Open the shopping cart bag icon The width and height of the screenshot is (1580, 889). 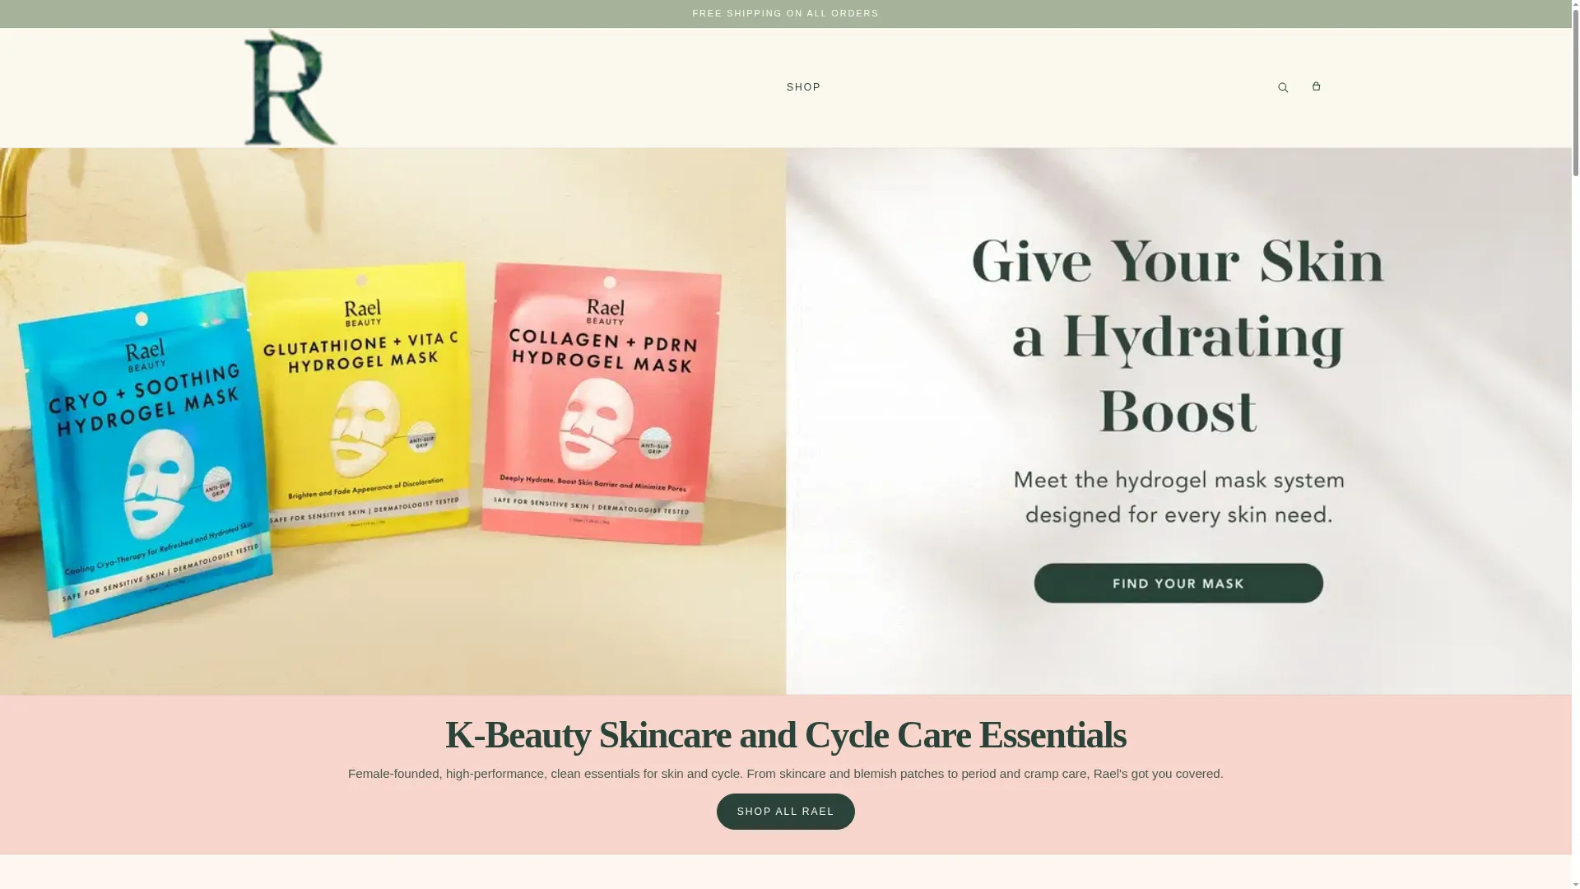pyautogui.click(x=1316, y=86)
